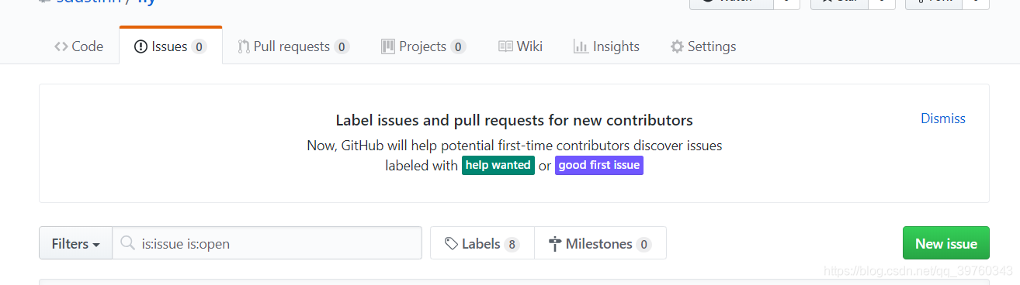Click the Settings gear icon

pos(677,46)
